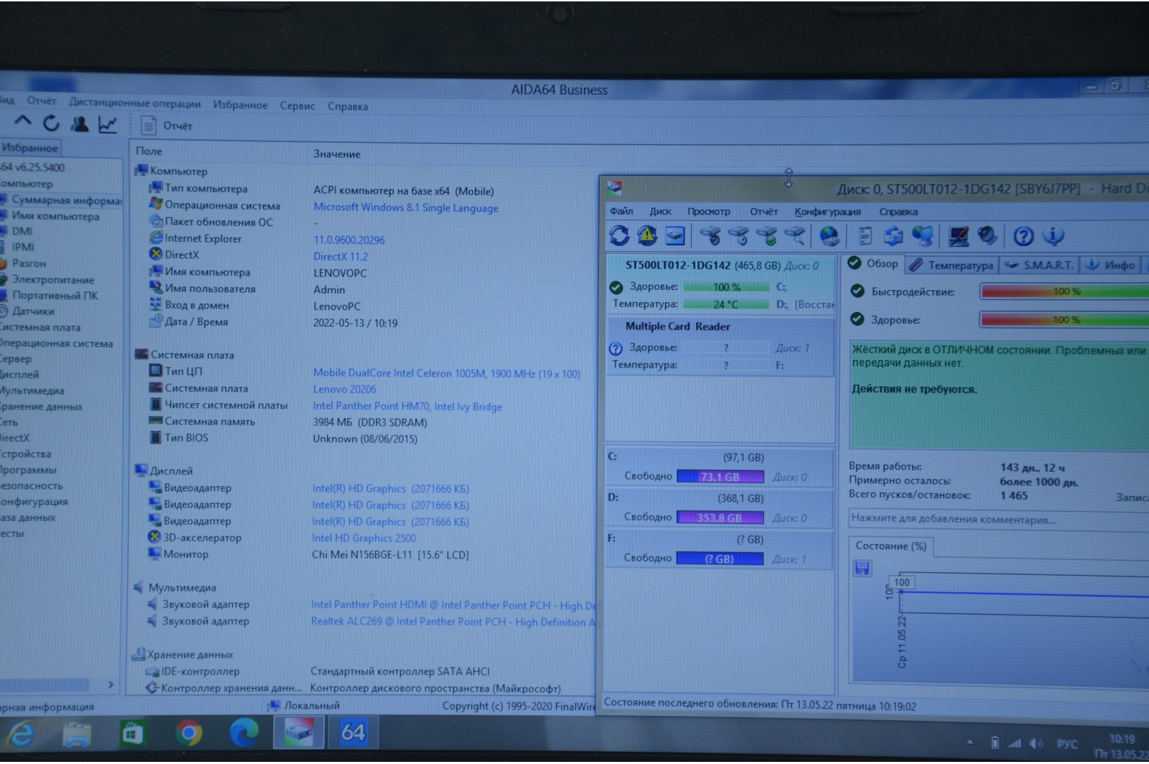Click the AIDA64 line graph toolbar icon

tap(108, 125)
